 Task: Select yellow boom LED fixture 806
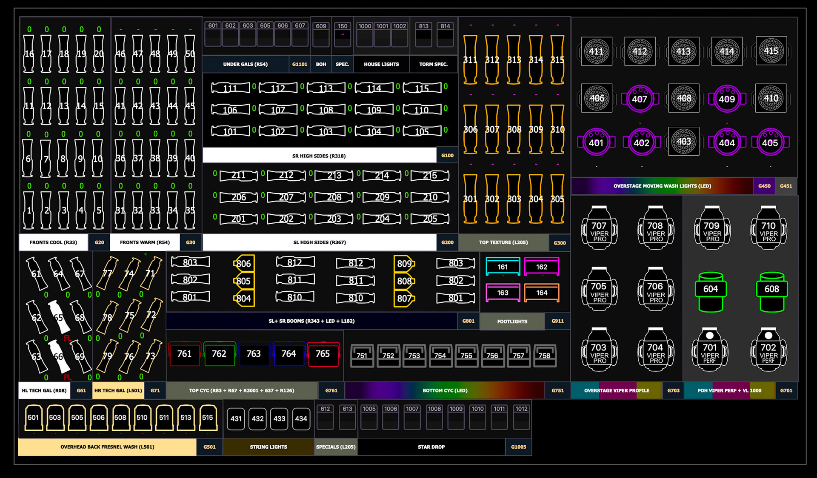click(x=244, y=264)
